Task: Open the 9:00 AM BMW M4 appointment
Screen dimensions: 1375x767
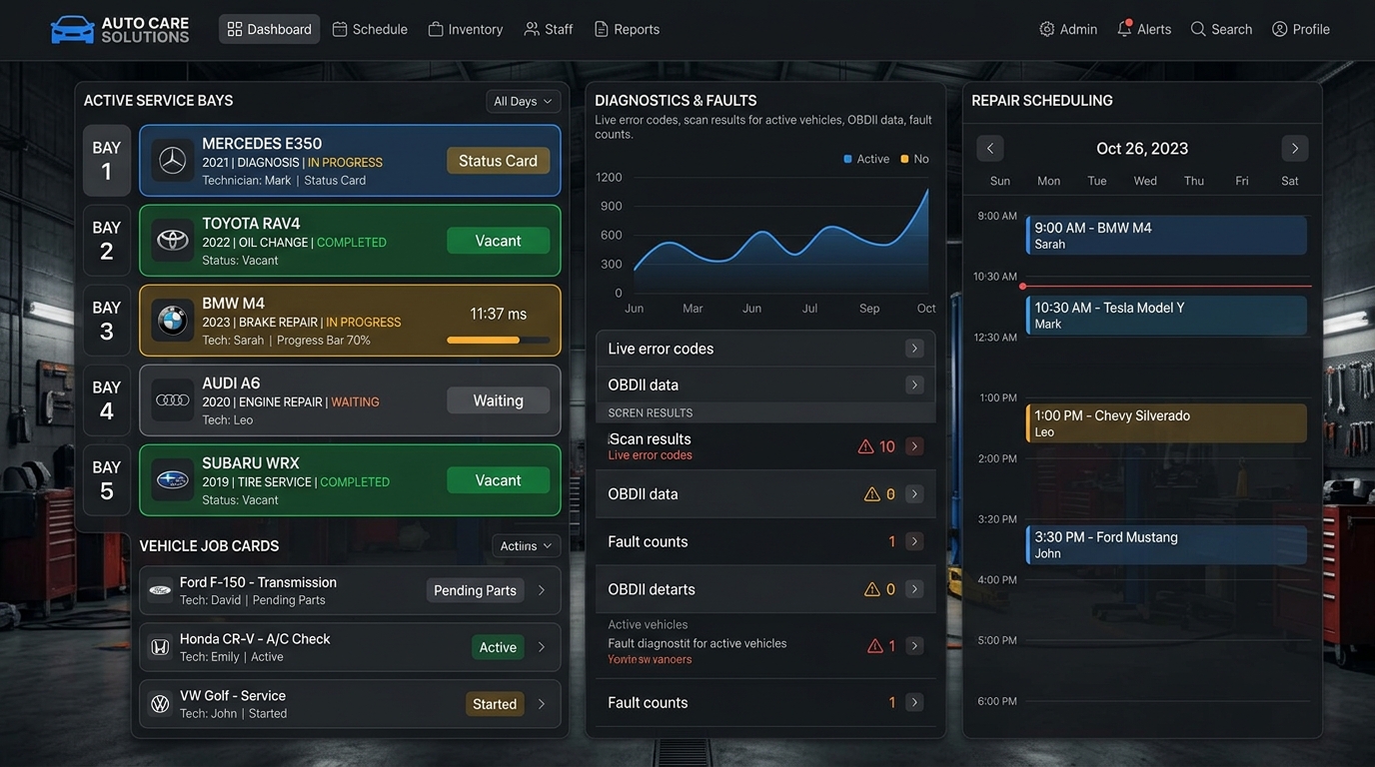Action: click(1166, 236)
